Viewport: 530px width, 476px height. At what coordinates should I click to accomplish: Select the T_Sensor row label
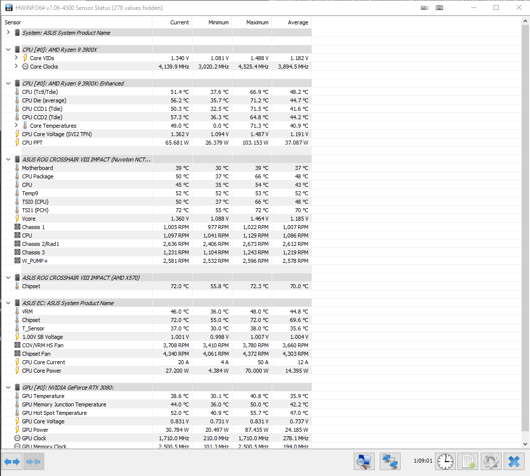(x=33, y=328)
